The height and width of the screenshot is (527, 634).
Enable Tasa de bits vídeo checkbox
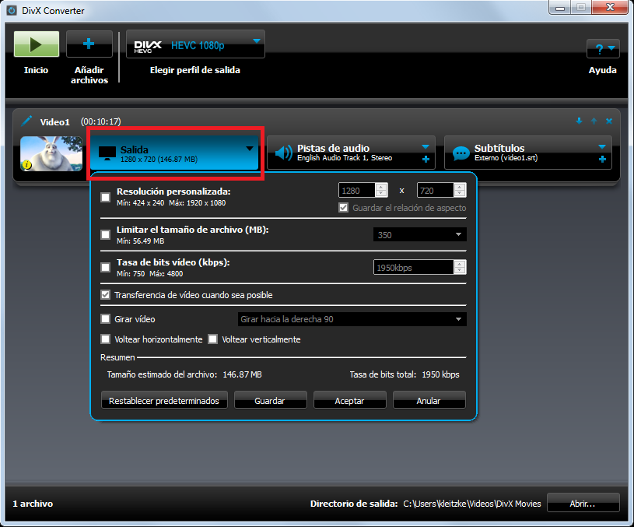coord(106,267)
